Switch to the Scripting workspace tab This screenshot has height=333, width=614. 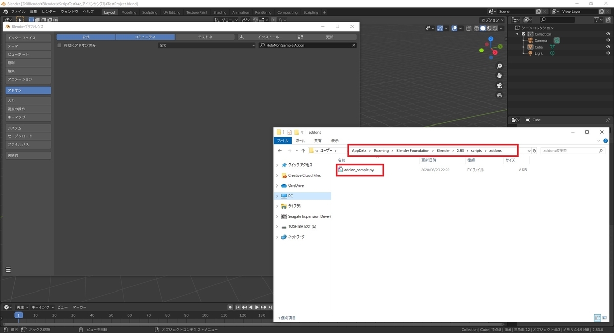tap(311, 12)
